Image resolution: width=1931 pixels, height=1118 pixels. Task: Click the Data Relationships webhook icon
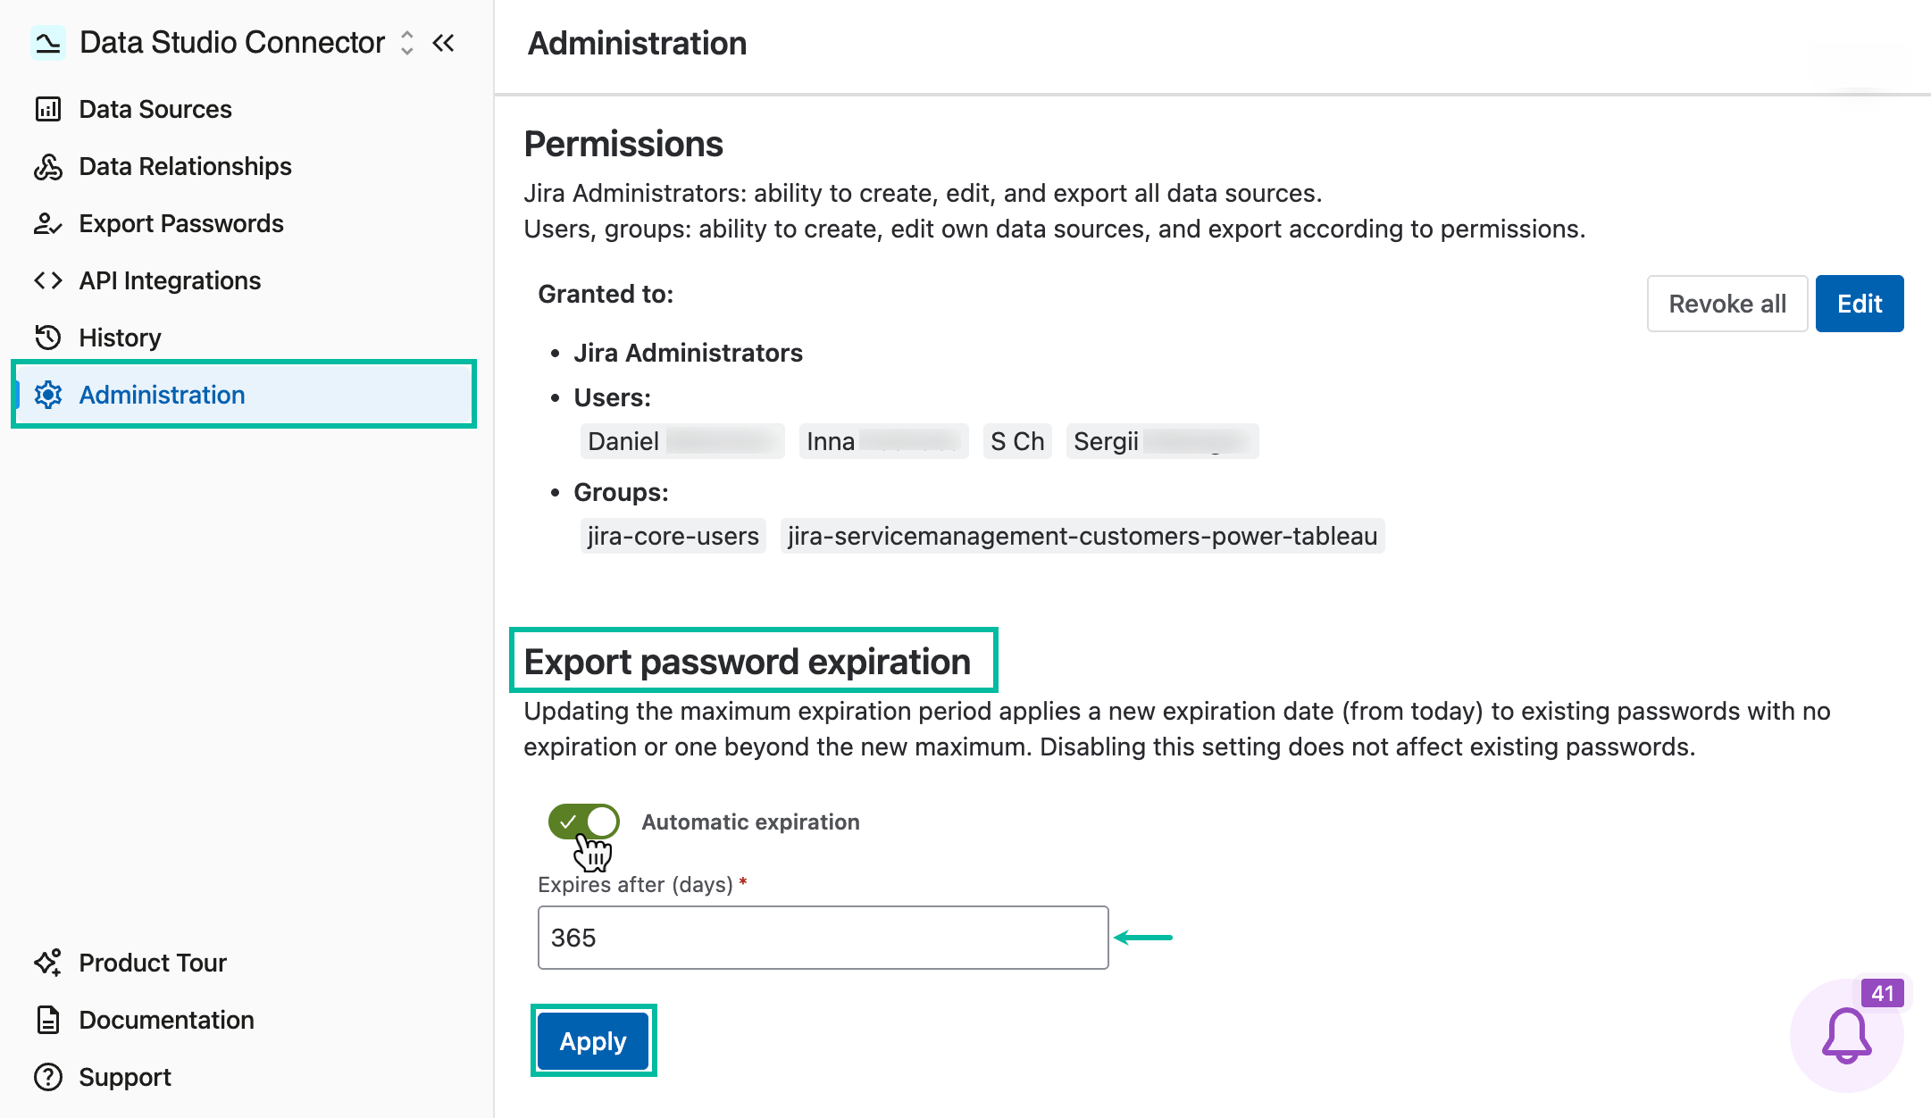[48, 166]
